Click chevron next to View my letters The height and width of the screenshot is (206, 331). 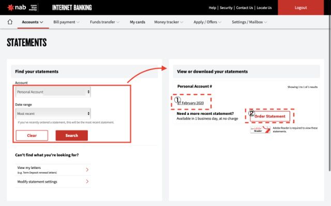(x=87, y=169)
